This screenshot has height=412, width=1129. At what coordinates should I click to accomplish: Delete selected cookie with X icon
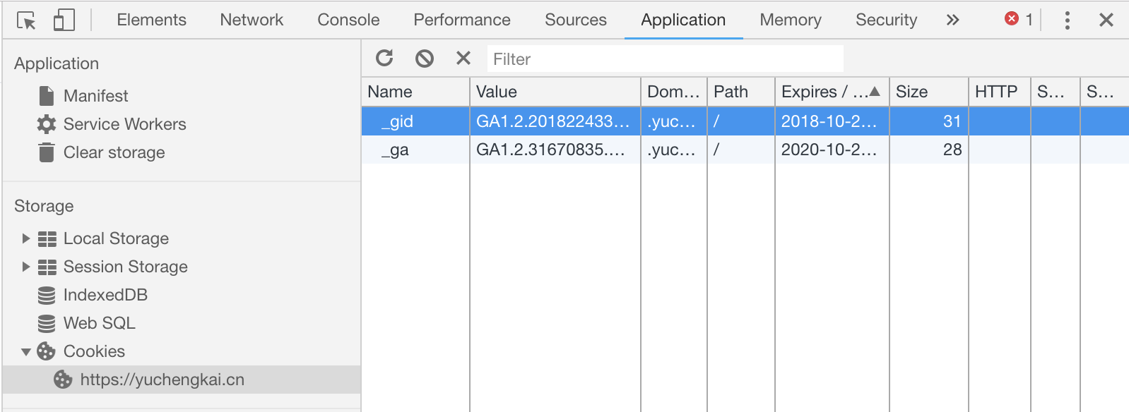pyautogui.click(x=463, y=59)
